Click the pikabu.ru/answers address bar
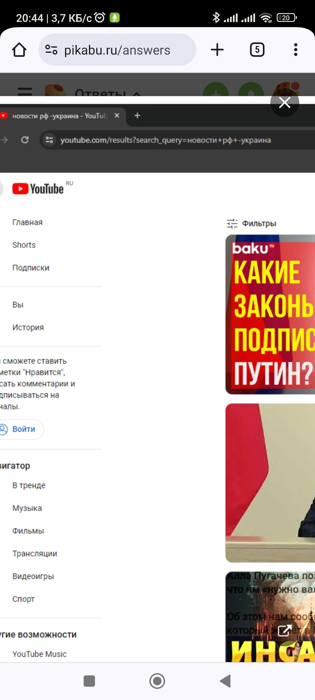The width and height of the screenshot is (315, 700). tap(117, 50)
